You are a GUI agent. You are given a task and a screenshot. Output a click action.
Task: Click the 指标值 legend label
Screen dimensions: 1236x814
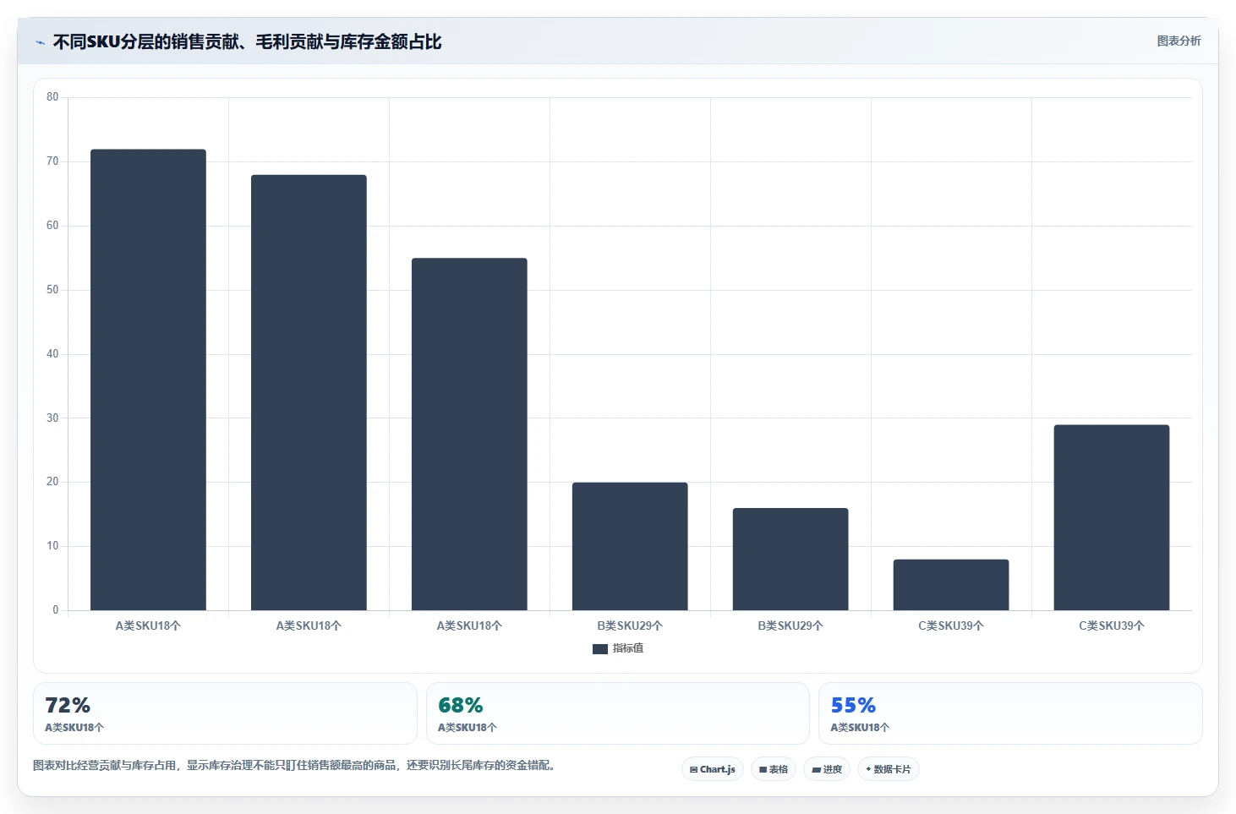click(628, 648)
